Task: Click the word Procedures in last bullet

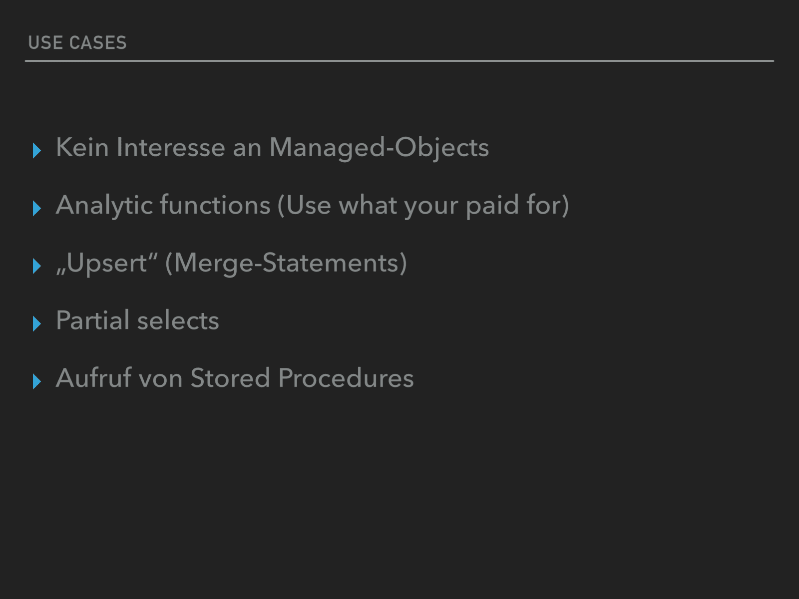Action: [346, 378]
